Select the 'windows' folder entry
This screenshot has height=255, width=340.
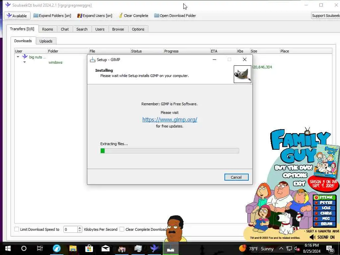(x=55, y=62)
